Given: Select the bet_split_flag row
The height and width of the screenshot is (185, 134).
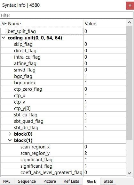Looking at the screenshot, I should point(63,31).
